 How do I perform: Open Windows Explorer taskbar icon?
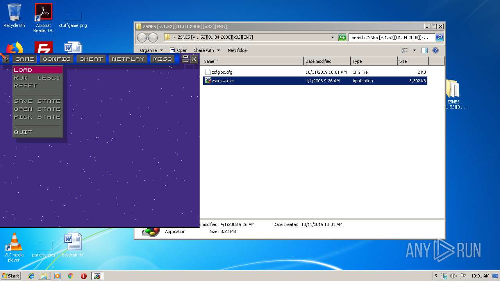[x=44, y=276]
